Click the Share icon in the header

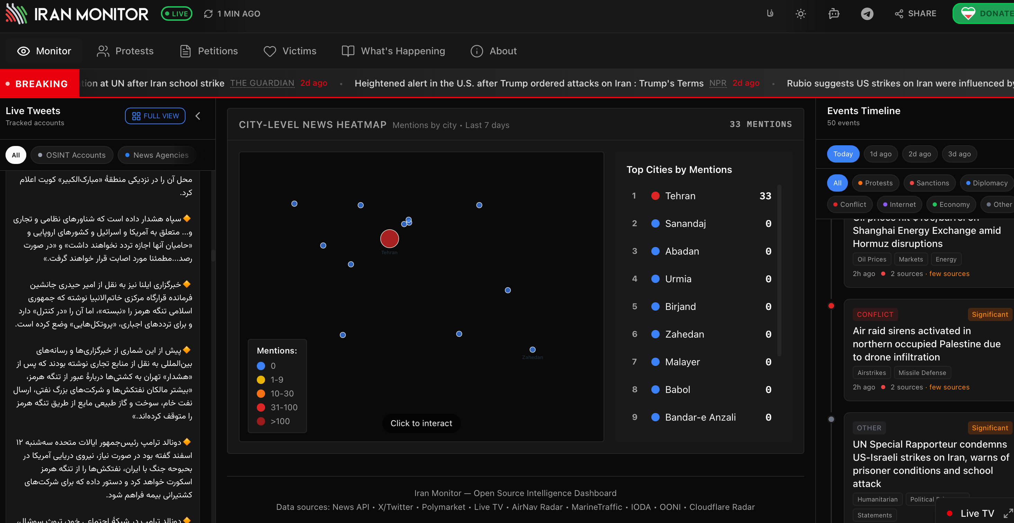pyautogui.click(x=899, y=14)
